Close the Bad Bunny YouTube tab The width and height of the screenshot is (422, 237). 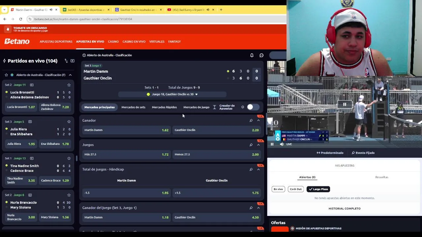213,10
